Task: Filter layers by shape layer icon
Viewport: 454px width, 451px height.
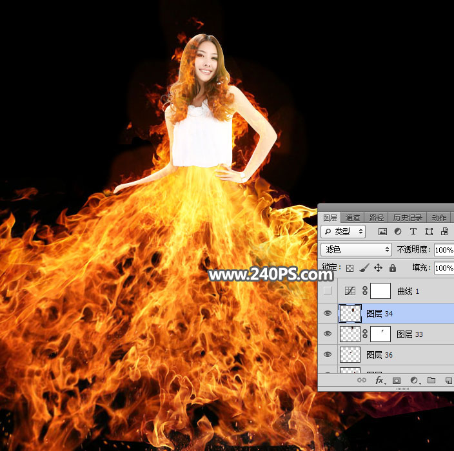Action: pos(429,231)
